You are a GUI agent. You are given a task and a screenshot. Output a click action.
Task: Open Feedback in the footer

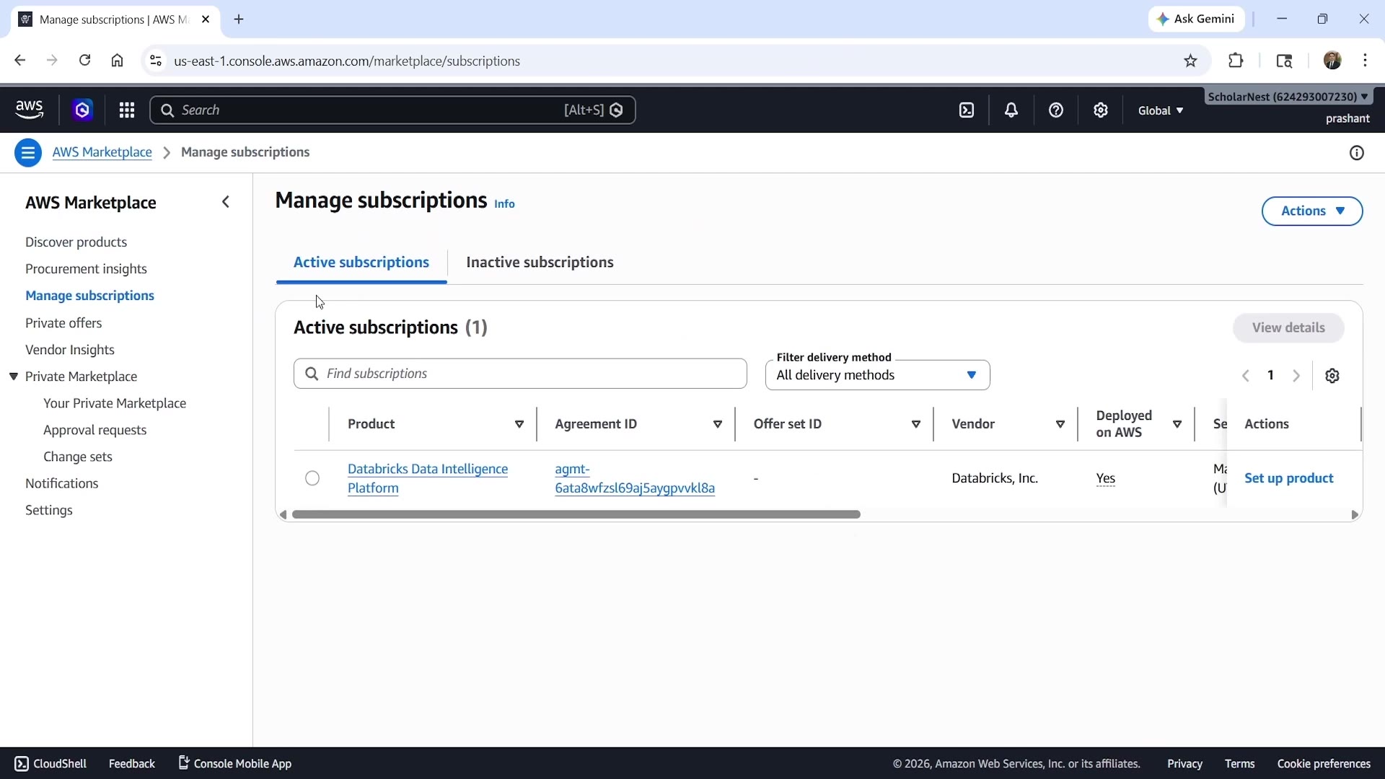pos(132,763)
